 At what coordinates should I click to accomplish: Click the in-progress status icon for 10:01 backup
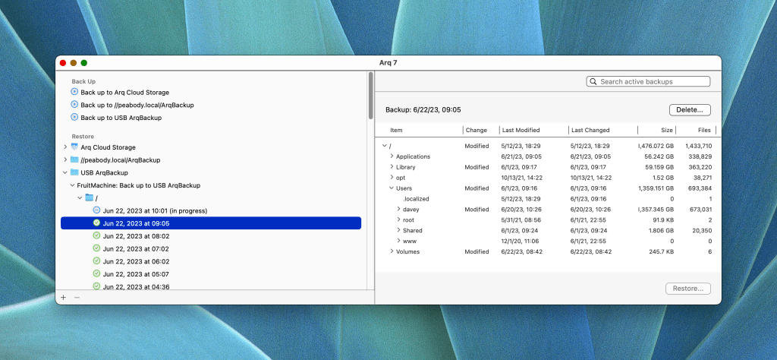[96, 210]
